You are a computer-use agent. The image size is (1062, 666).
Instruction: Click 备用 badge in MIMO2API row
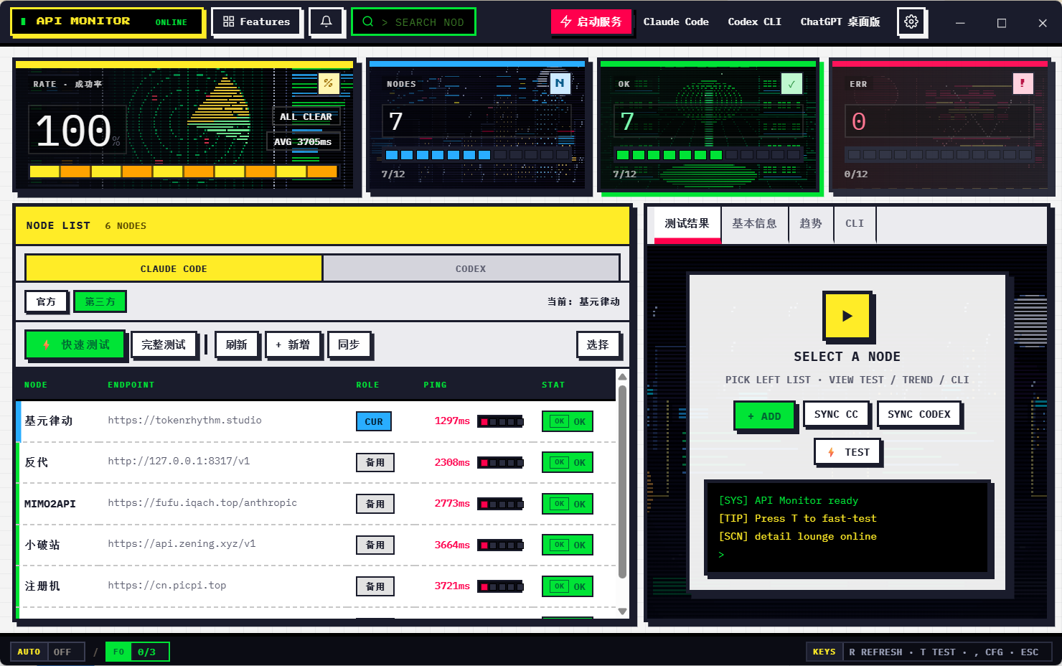click(375, 504)
